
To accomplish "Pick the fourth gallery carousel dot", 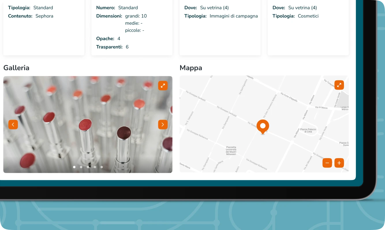I will 95,167.
